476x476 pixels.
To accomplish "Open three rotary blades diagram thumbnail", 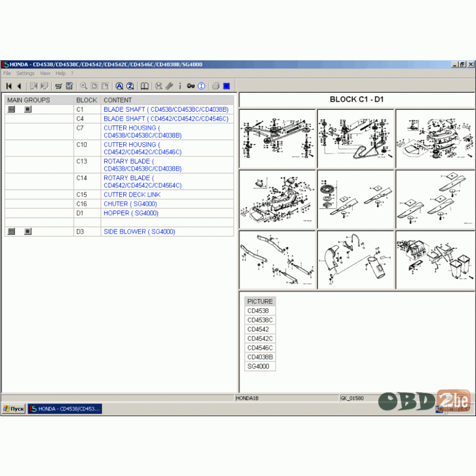I will tap(435, 199).
